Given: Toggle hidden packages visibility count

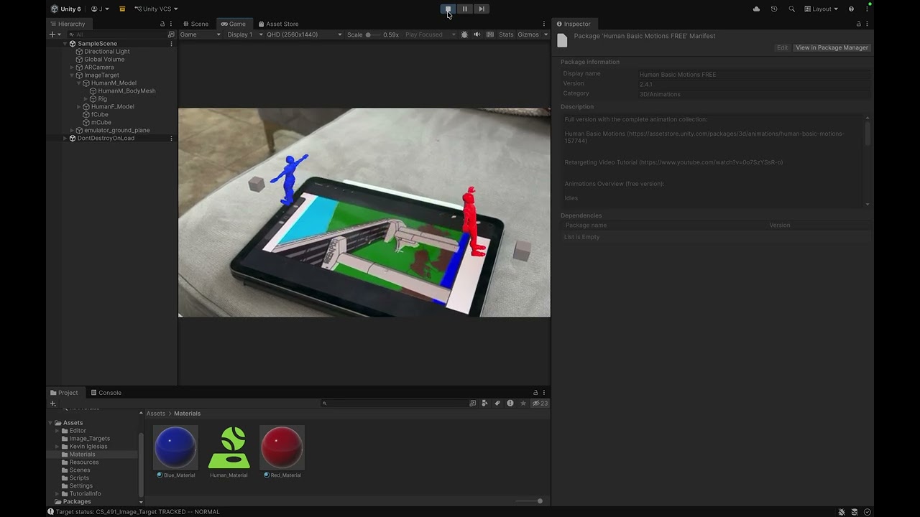Looking at the screenshot, I should [x=540, y=404].
